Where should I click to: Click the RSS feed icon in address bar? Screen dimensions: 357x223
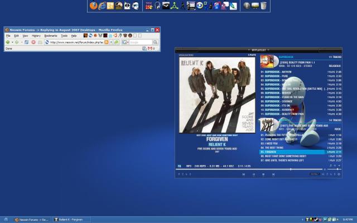(107, 42)
